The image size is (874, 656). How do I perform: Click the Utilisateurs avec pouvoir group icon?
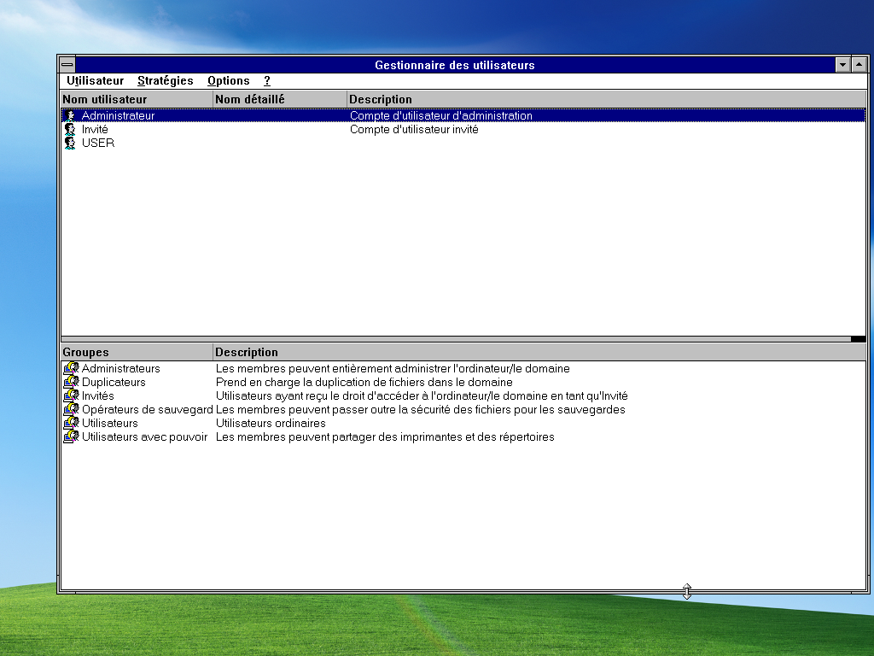click(73, 436)
